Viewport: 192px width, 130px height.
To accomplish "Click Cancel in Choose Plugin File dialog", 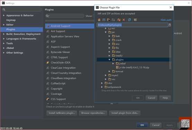I will [x=151, y=98].
